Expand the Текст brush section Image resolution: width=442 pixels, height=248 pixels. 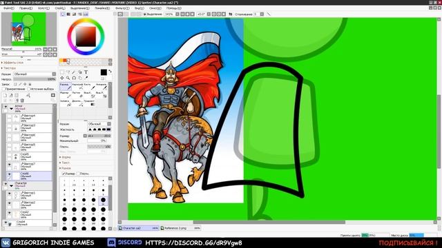coord(64,163)
